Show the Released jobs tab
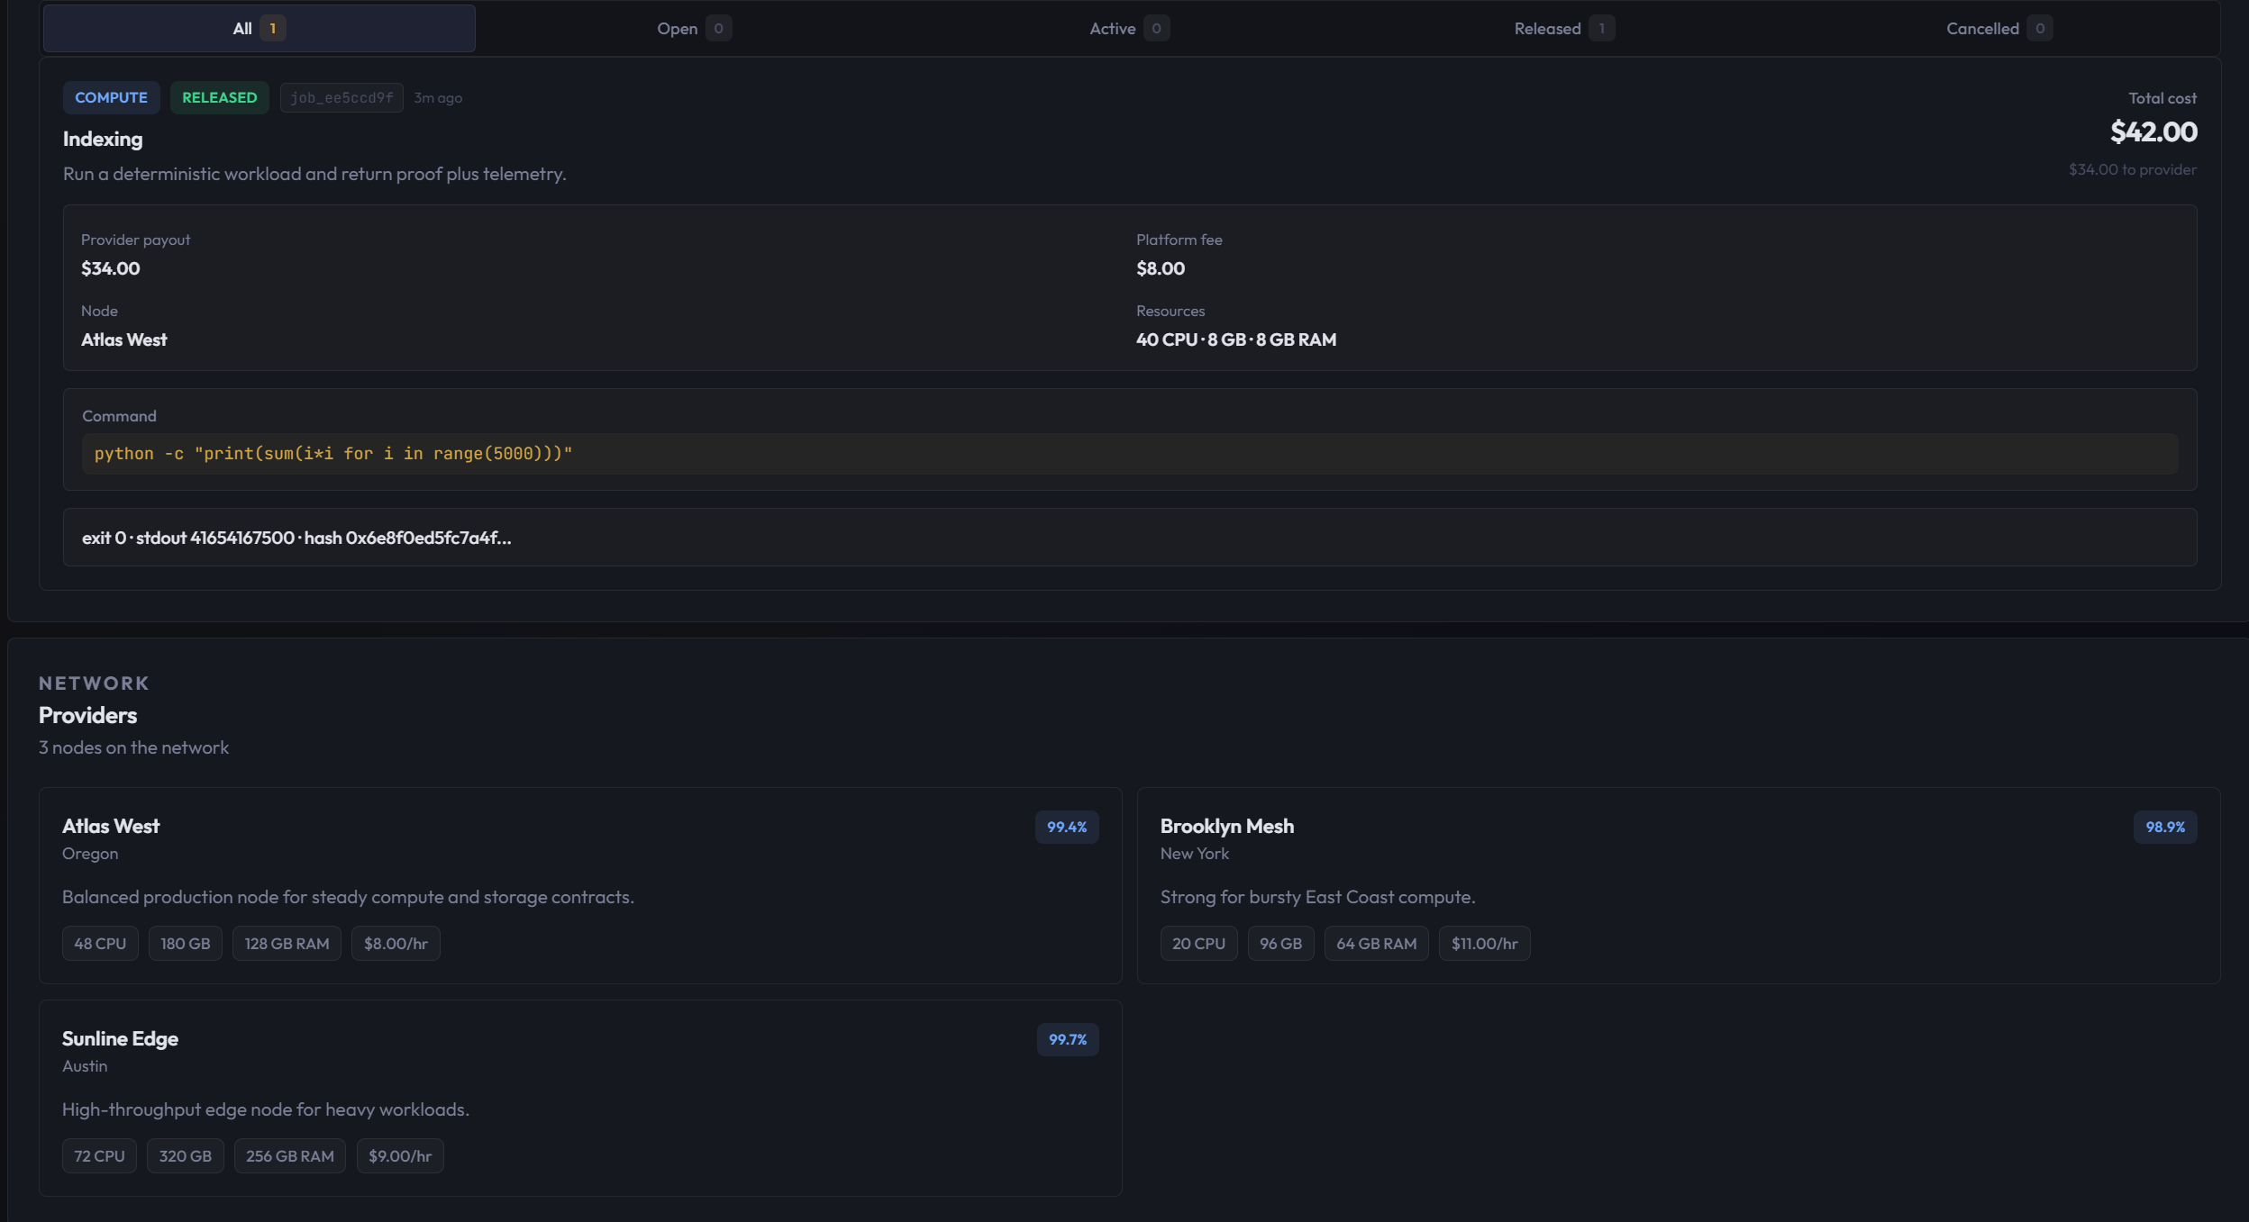The width and height of the screenshot is (2249, 1222). pos(1562,28)
